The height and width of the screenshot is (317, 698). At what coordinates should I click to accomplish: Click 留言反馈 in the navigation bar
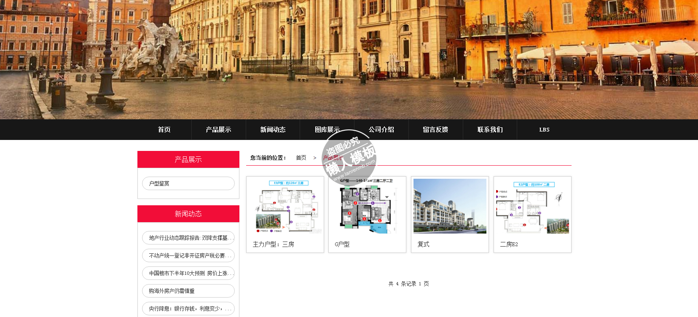pos(435,129)
